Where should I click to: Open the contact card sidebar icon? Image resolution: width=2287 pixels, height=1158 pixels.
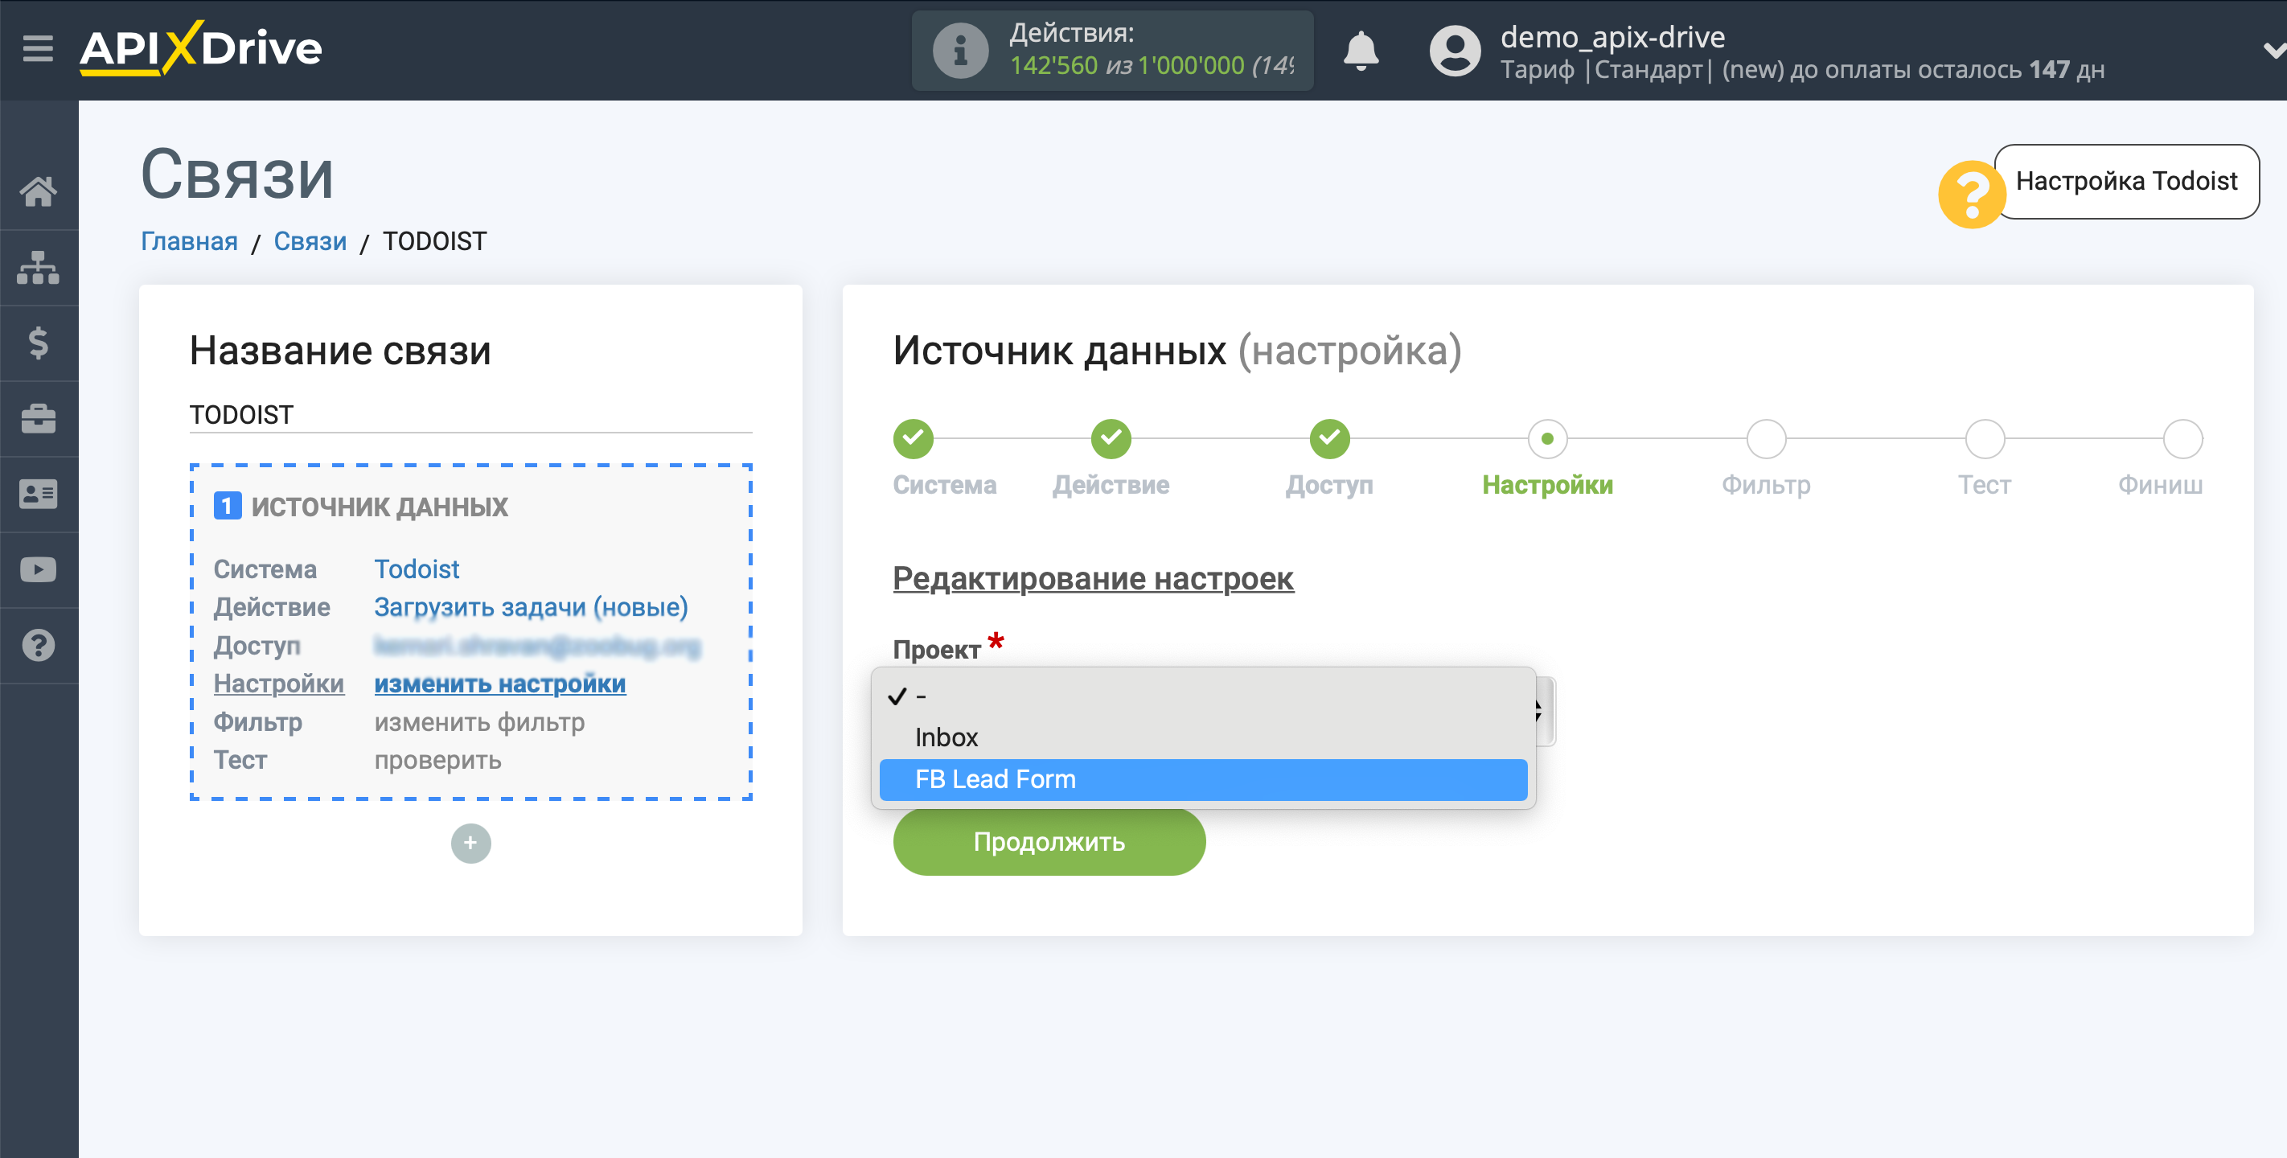(38, 494)
